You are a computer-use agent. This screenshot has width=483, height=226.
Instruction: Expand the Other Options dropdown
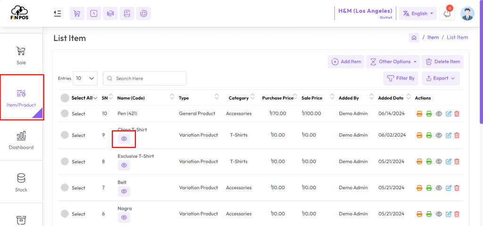[393, 62]
